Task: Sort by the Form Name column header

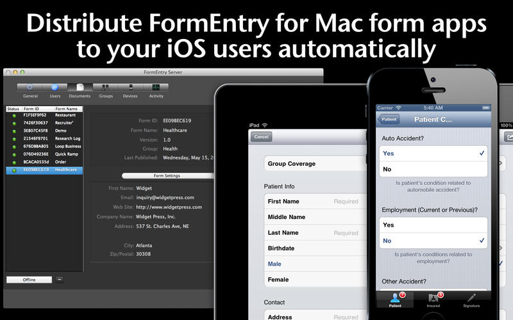Action: pos(68,109)
